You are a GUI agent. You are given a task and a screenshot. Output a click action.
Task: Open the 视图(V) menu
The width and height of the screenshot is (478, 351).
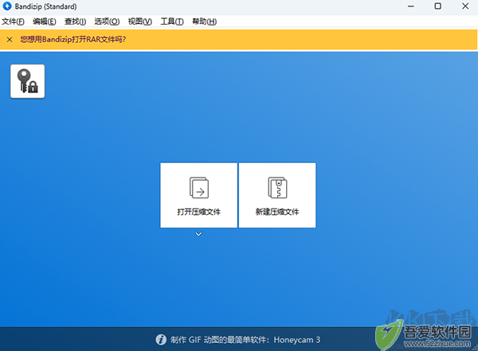140,21
